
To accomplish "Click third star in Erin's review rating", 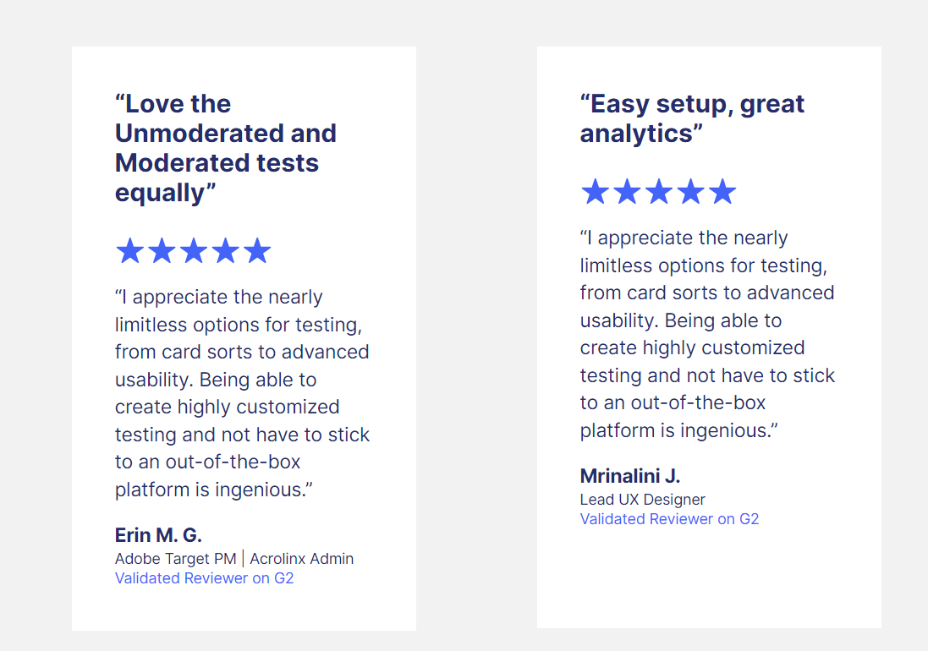I will tap(194, 251).
